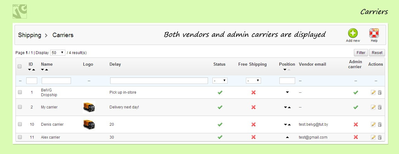The height and width of the screenshot is (154, 399).
Task: Delete the Denis carrier row
Action: coord(380,124)
